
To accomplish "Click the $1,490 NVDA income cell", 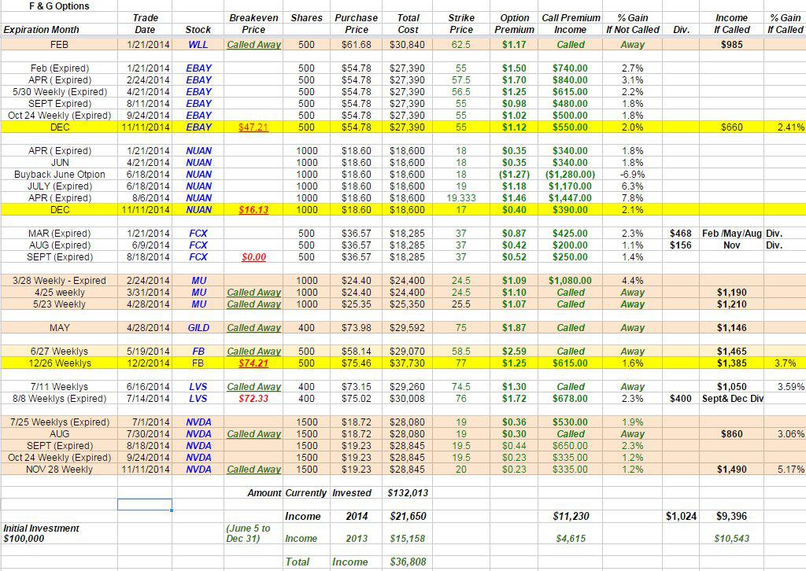I will click(x=731, y=470).
